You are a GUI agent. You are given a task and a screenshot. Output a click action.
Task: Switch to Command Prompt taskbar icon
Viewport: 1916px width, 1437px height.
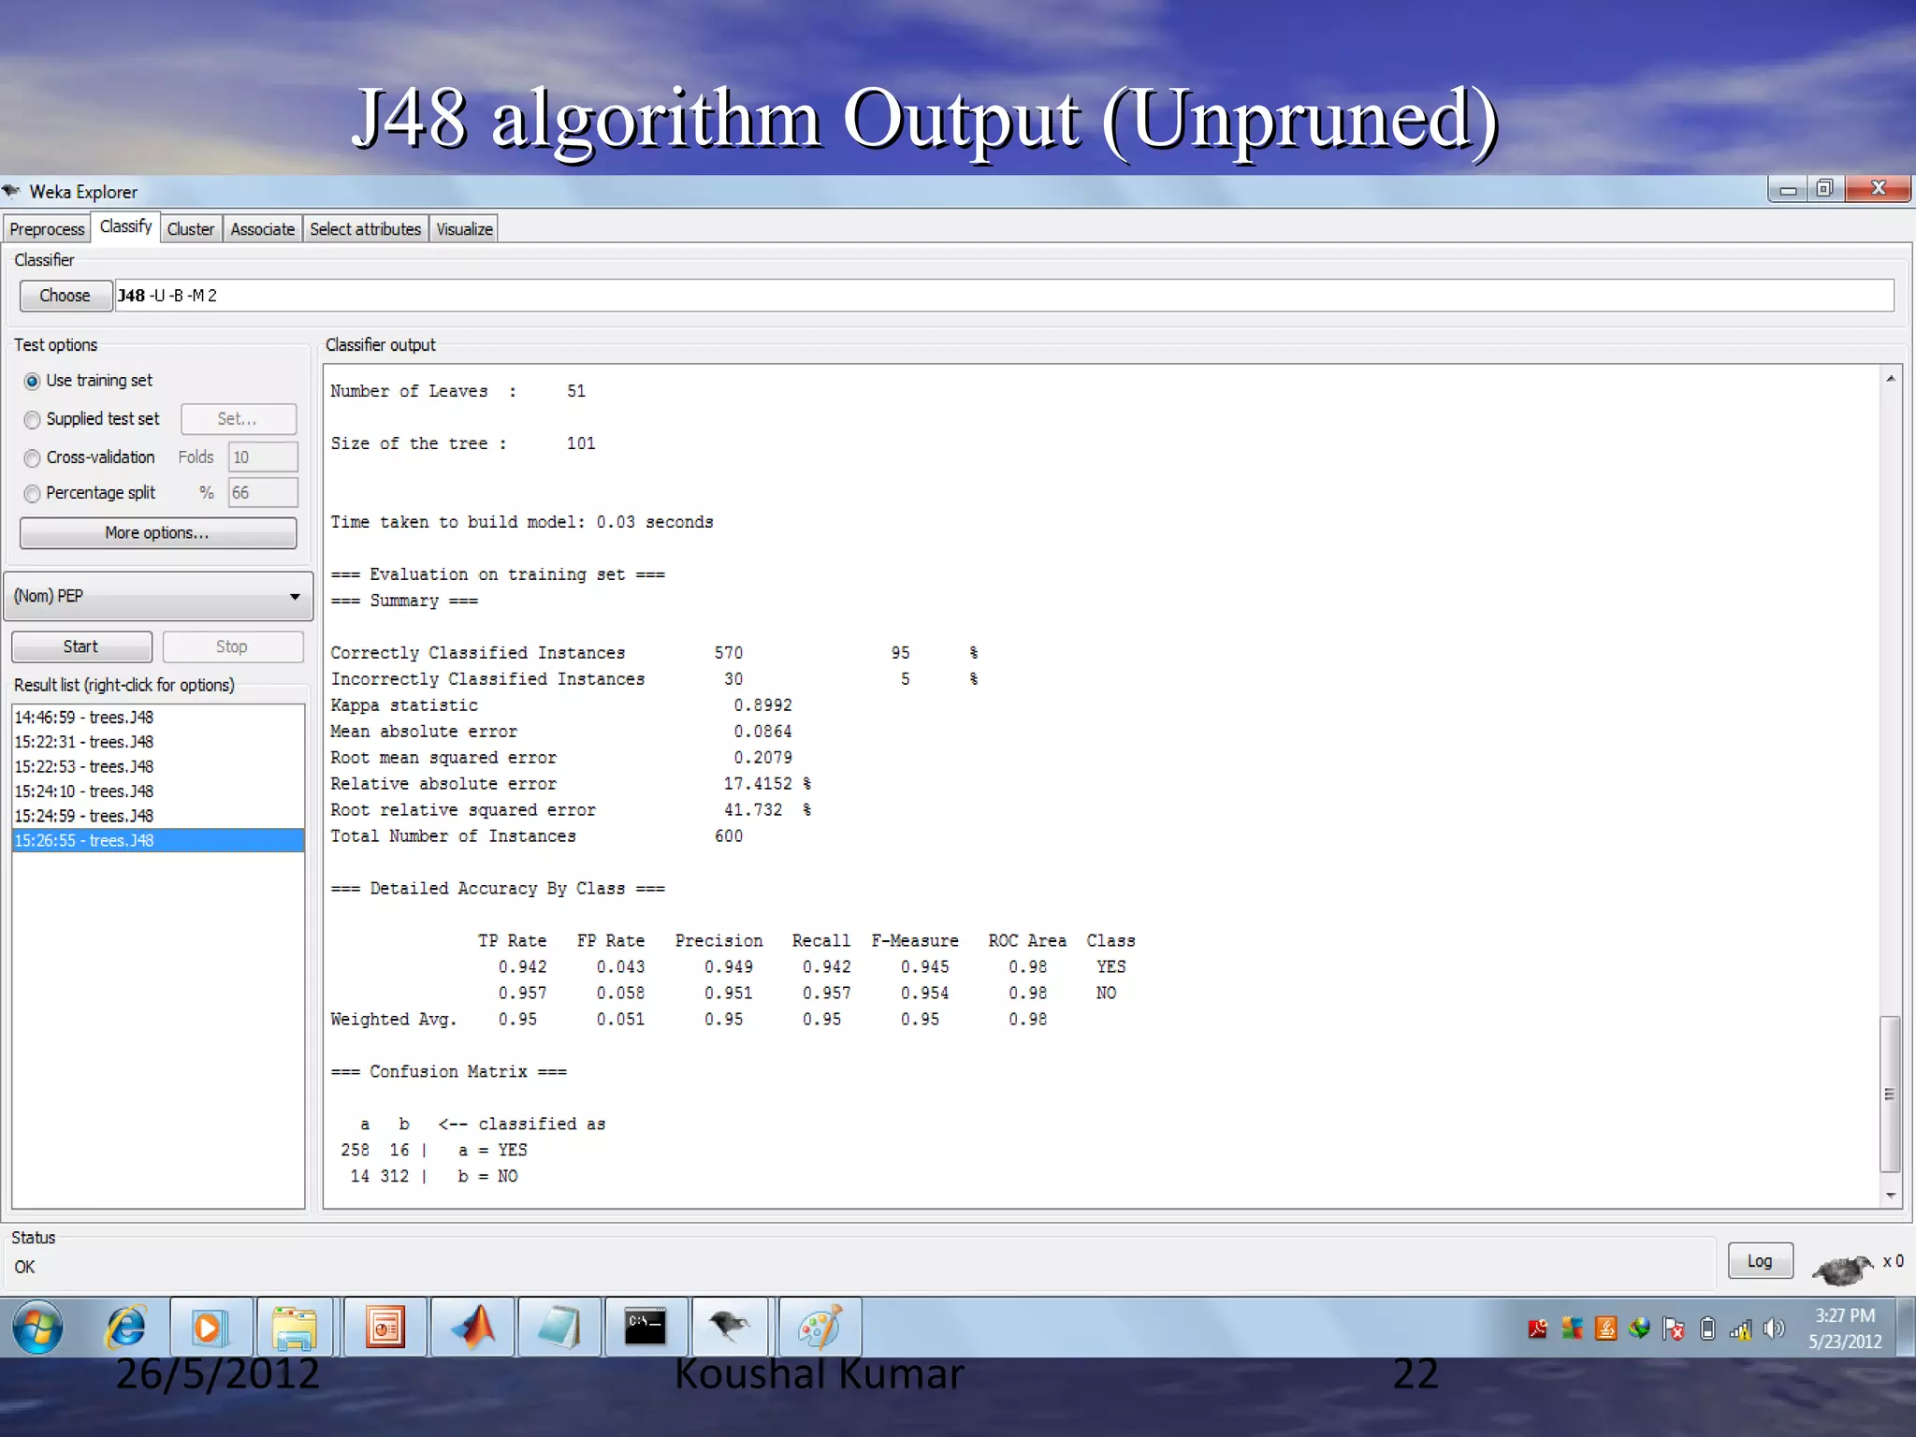pyautogui.click(x=646, y=1328)
